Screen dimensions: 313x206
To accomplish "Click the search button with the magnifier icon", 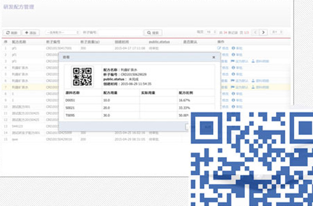I will click(x=153, y=33).
